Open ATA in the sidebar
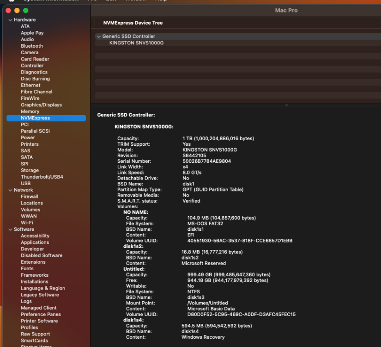Image resolution: width=381 pixels, height=347 pixels. 25,26
